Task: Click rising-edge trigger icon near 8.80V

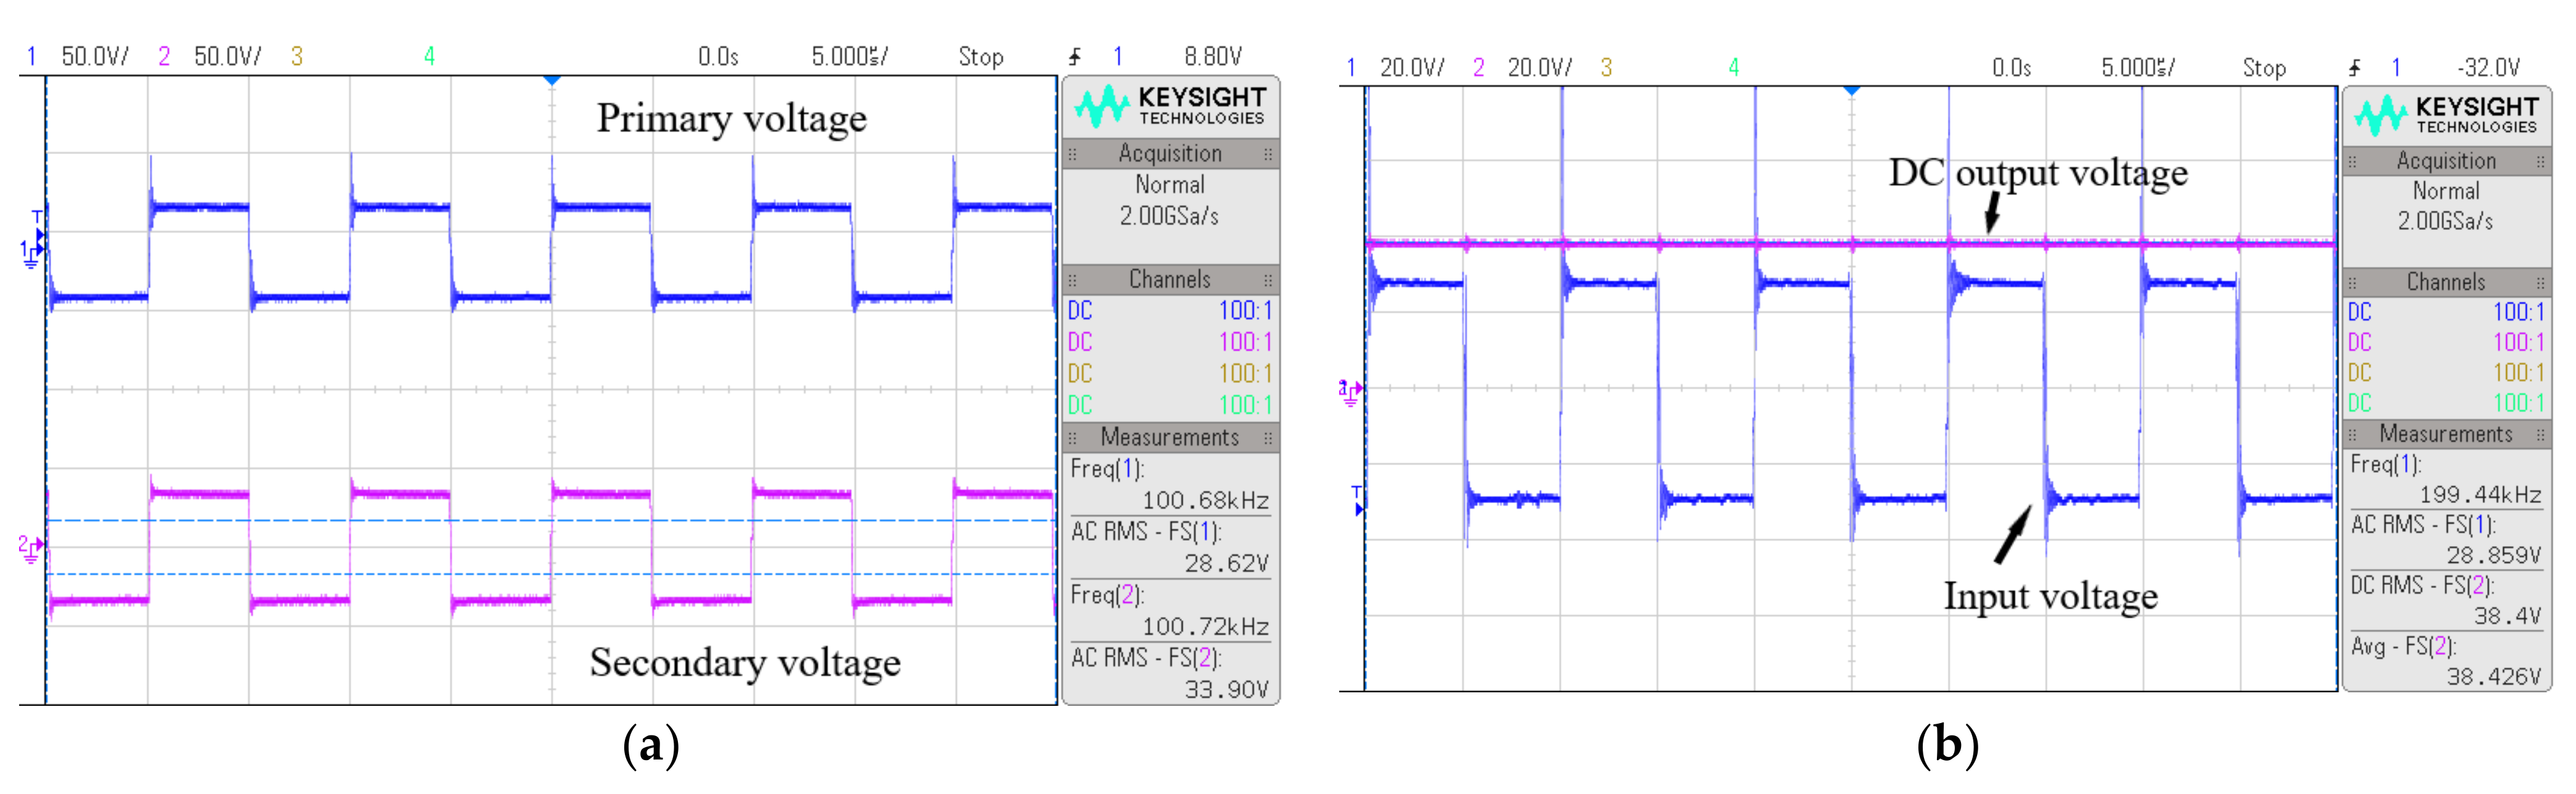Action: click(1075, 57)
